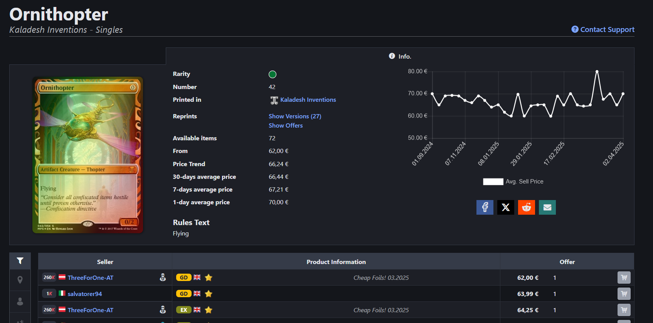Viewport: 653px width, 323px height.
Task: Add 64,25 € offer to cart
Action: [624, 310]
